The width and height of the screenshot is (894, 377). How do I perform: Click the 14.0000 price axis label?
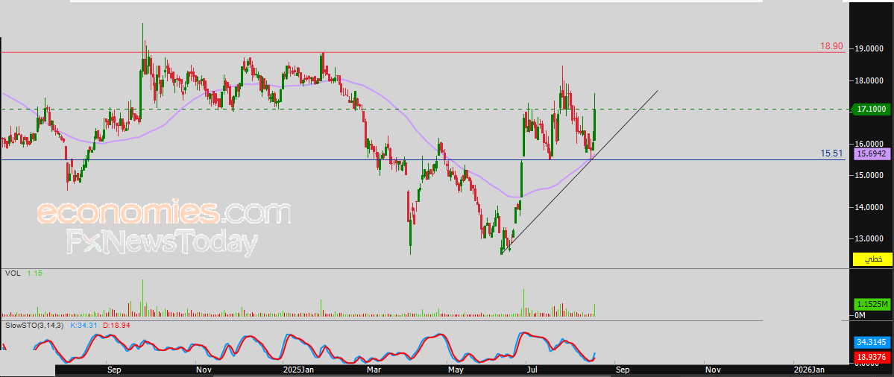(869, 207)
